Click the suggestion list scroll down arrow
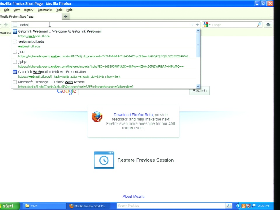 [198, 86]
